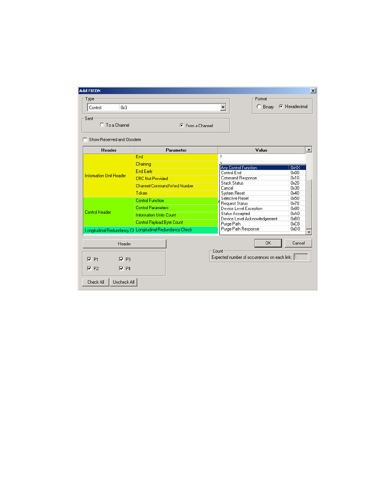
Task: Select Any Control Function list entry
Action: pos(263,168)
